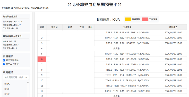Click bed 3 timestamp 2026/01/29 10:00
The image size is (189, 97).
[x=173, y=43]
